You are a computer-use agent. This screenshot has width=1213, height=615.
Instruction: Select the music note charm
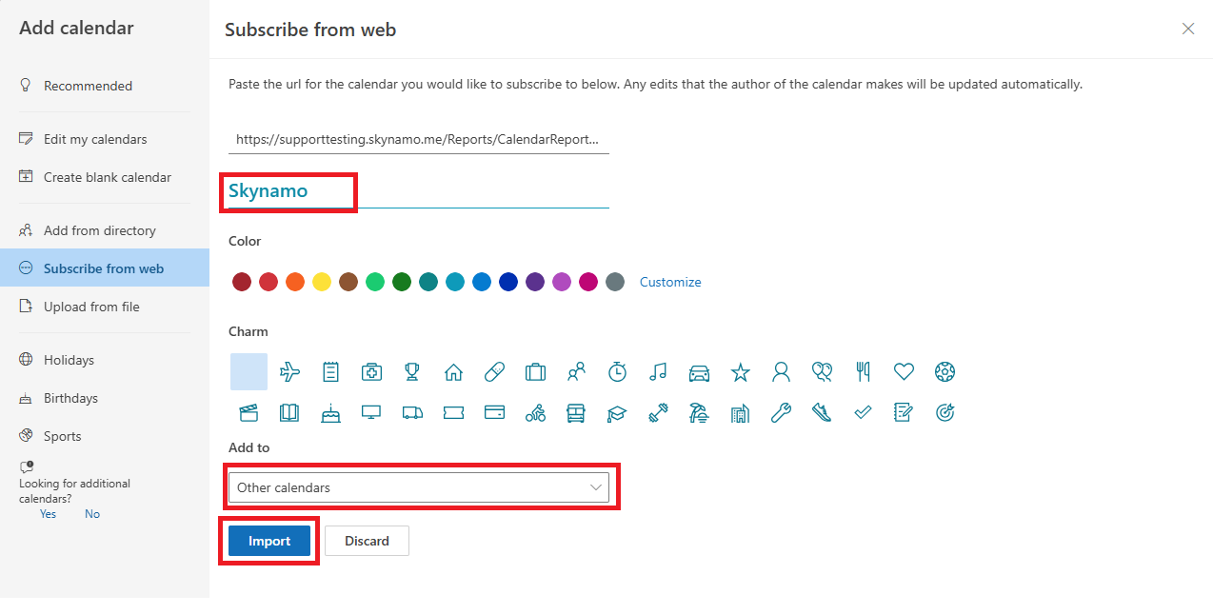(x=658, y=372)
